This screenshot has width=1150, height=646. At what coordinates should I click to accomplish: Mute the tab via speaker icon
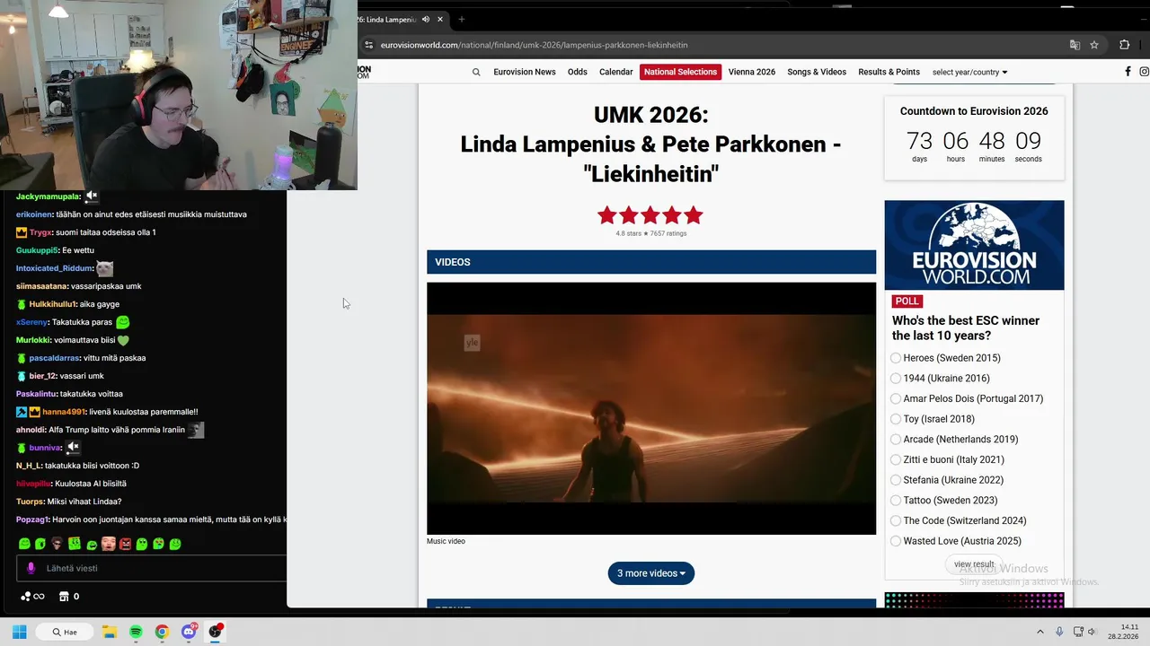tap(426, 19)
